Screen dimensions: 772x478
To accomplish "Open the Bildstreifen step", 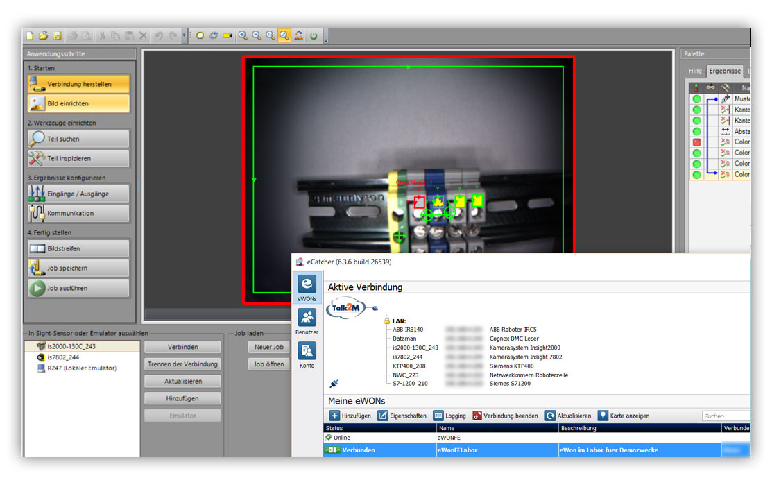I will [79, 248].
